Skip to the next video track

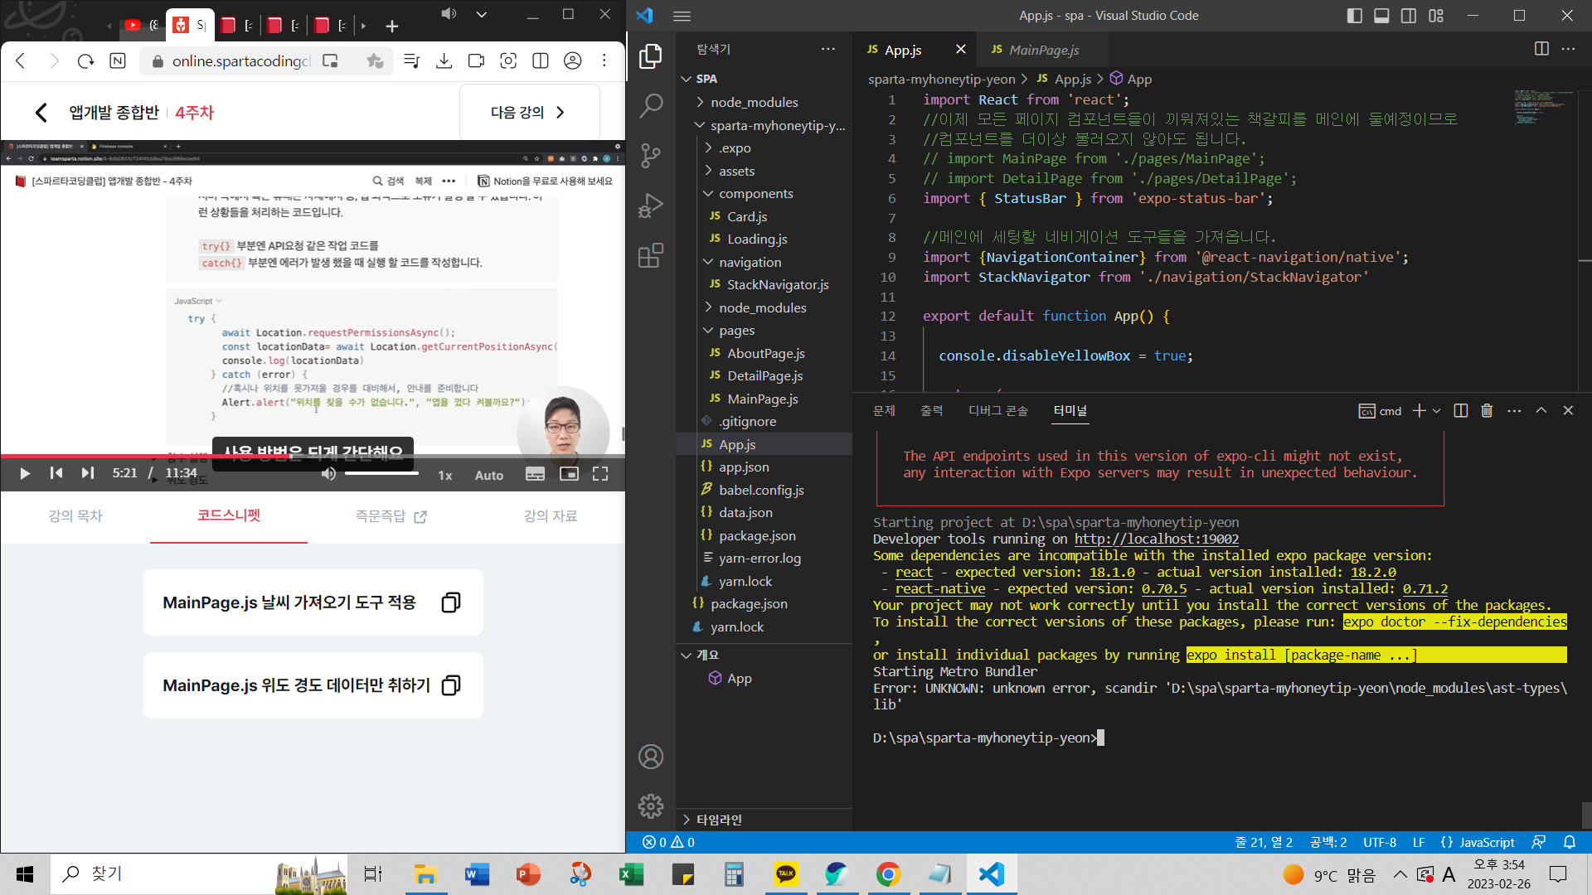tap(87, 473)
